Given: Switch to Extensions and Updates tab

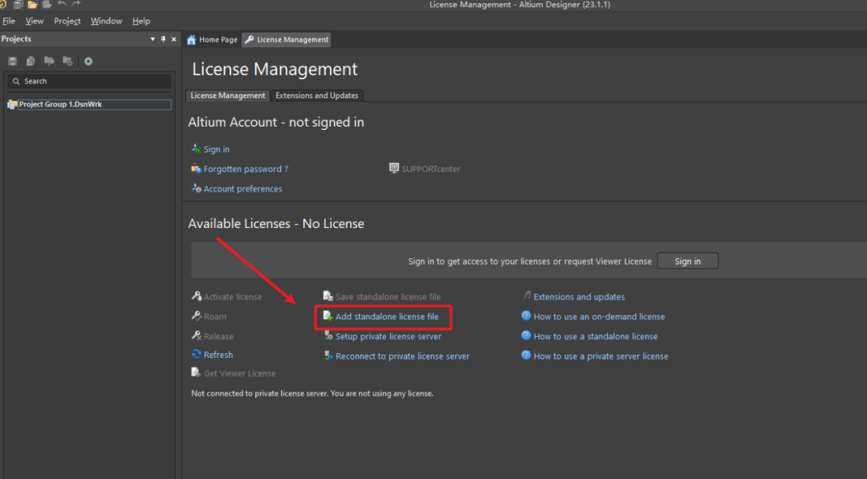Looking at the screenshot, I should (x=316, y=95).
